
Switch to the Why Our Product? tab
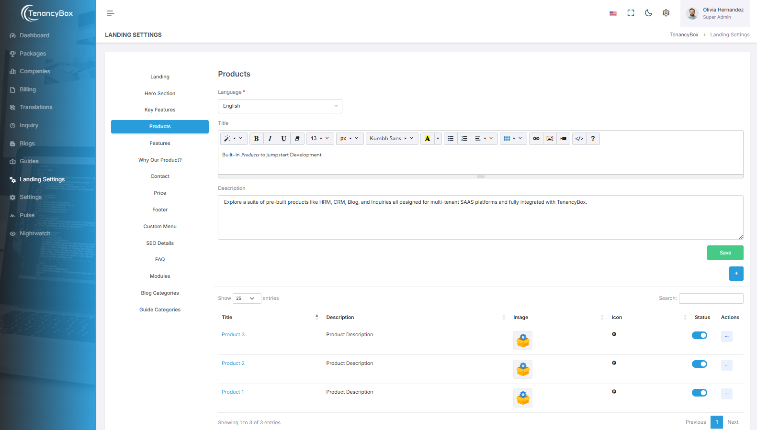coord(160,160)
